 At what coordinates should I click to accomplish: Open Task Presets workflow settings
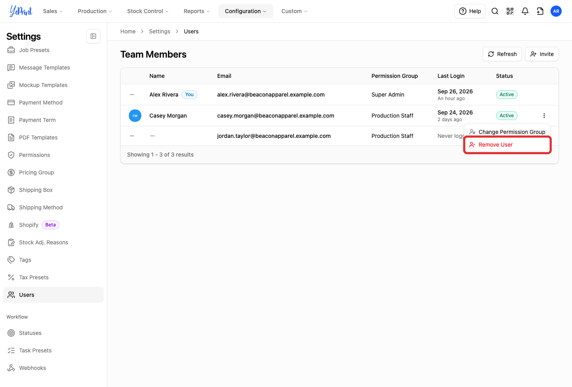[x=53, y=350]
